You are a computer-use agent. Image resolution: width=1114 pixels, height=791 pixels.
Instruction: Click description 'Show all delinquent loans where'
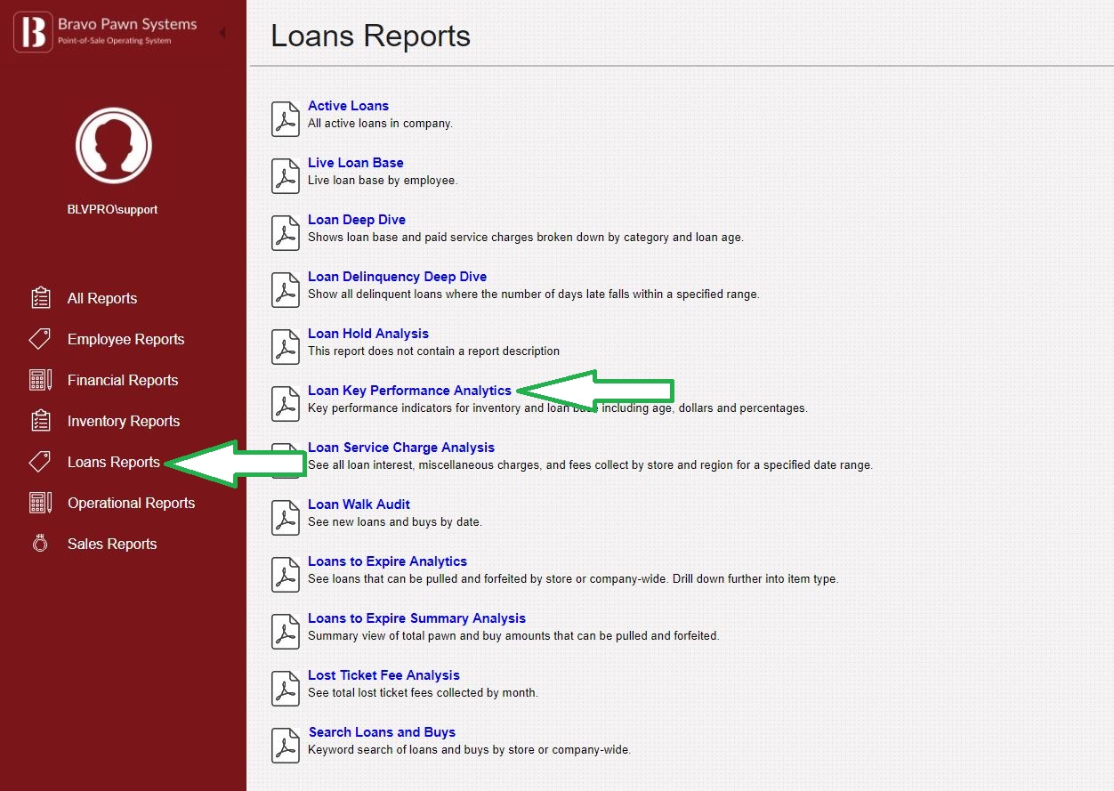tap(534, 295)
